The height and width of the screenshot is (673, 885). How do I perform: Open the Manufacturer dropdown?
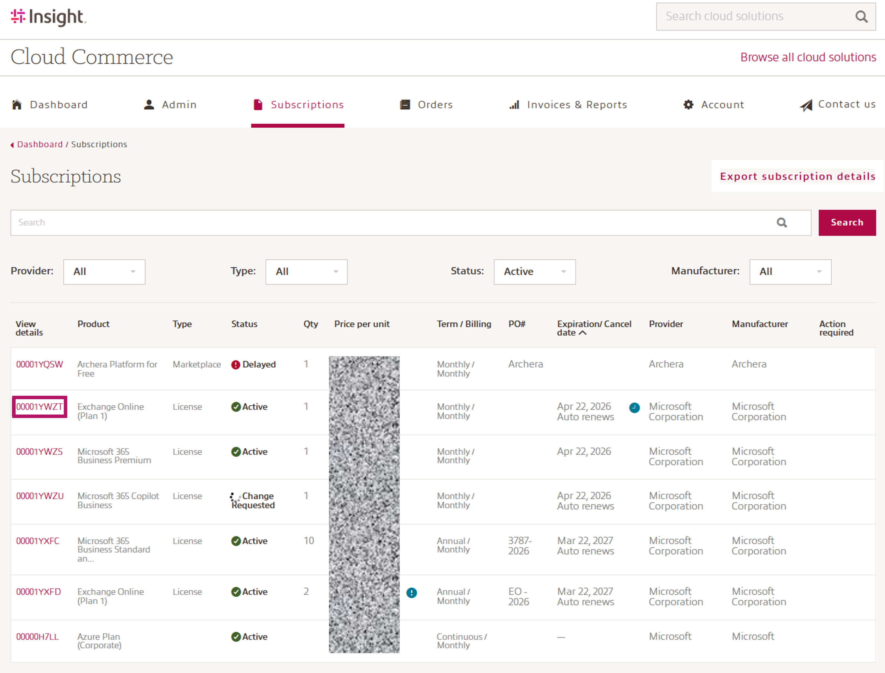(x=790, y=272)
